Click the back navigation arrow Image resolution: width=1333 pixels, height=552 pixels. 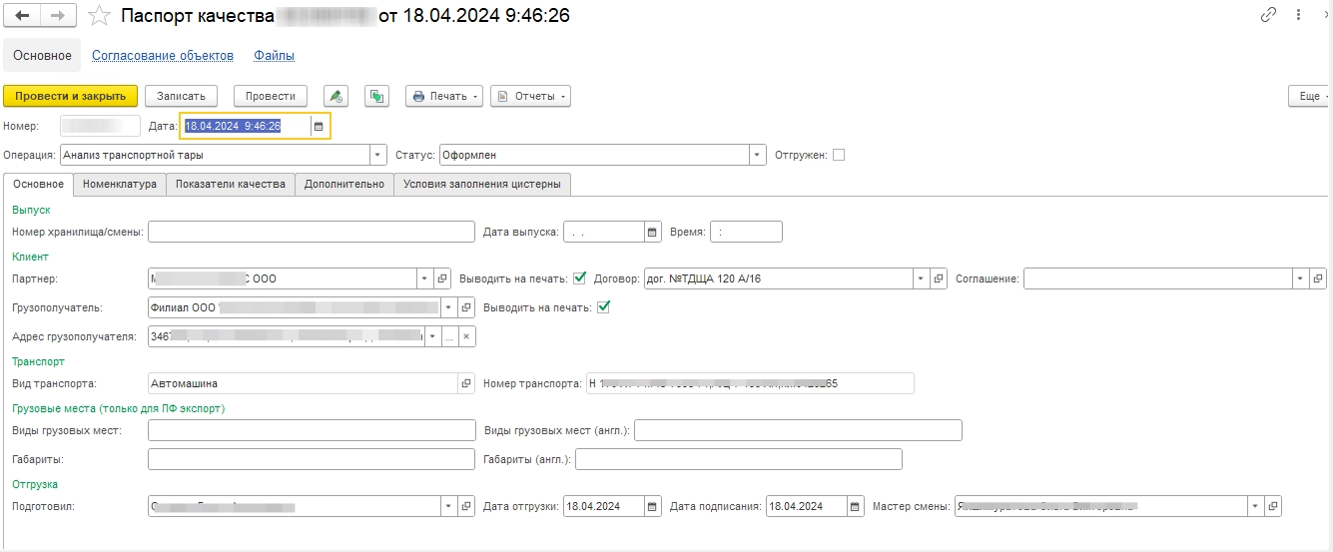22,16
